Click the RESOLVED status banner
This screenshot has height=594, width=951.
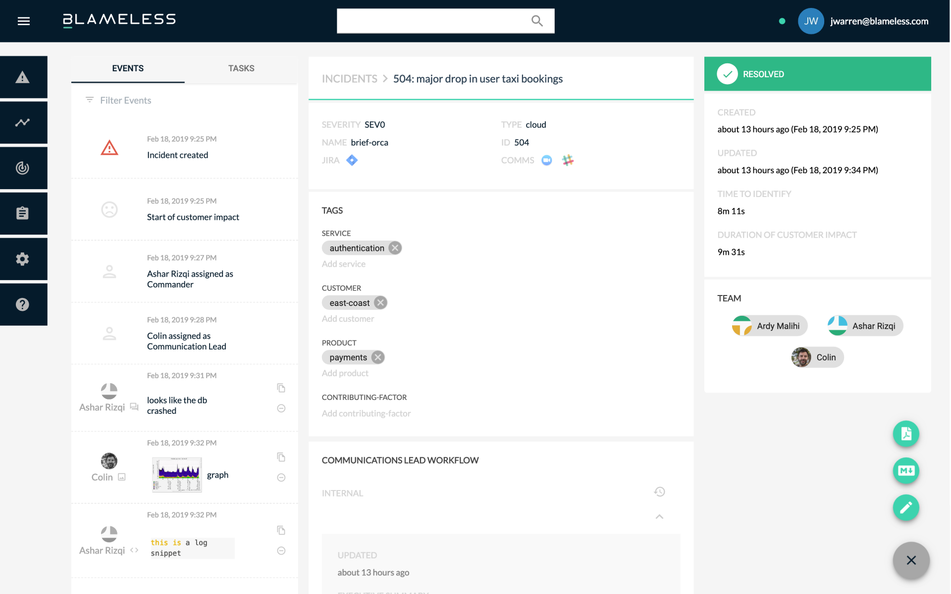818,74
